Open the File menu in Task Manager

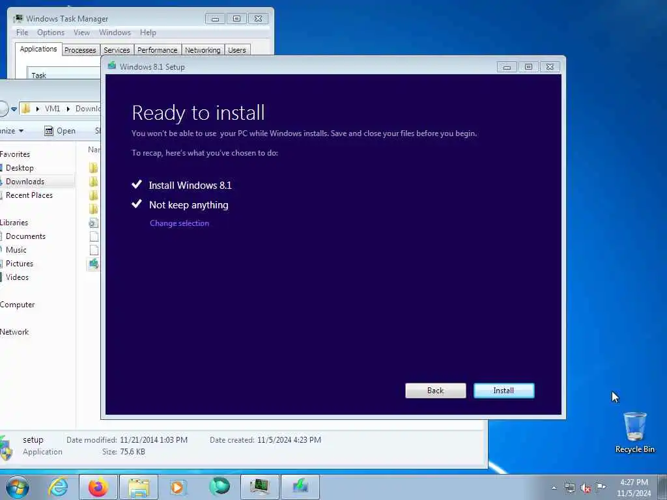[x=22, y=33]
